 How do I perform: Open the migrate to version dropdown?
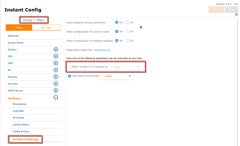[126, 67]
